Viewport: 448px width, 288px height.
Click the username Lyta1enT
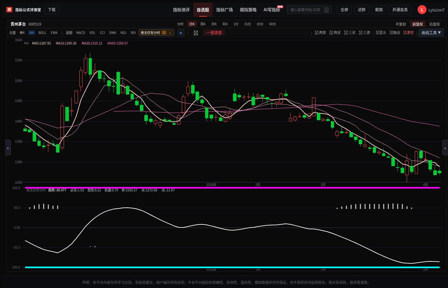coord(436,10)
